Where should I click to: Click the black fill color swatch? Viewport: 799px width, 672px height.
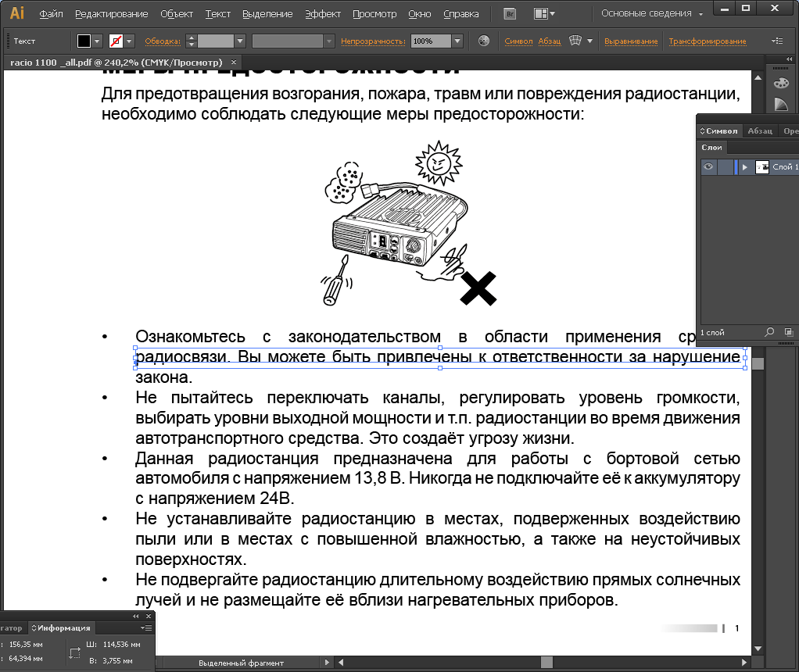tap(84, 41)
